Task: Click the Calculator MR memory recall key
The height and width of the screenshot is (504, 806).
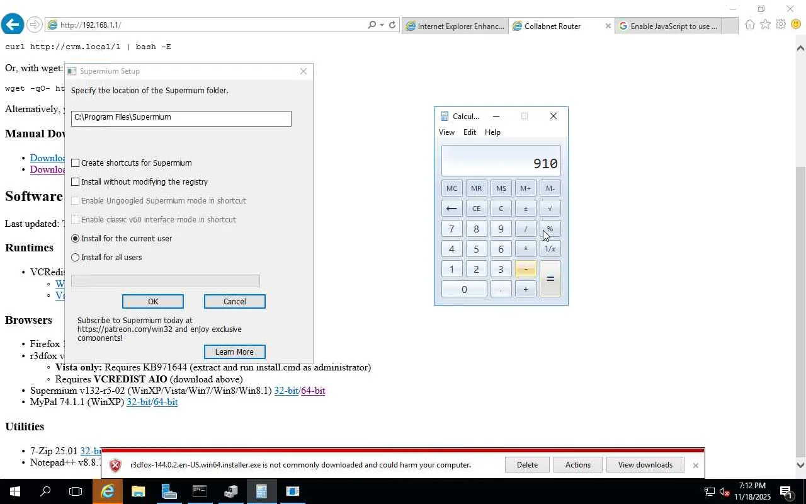Action: pyautogui.click(x=476, y=188)
